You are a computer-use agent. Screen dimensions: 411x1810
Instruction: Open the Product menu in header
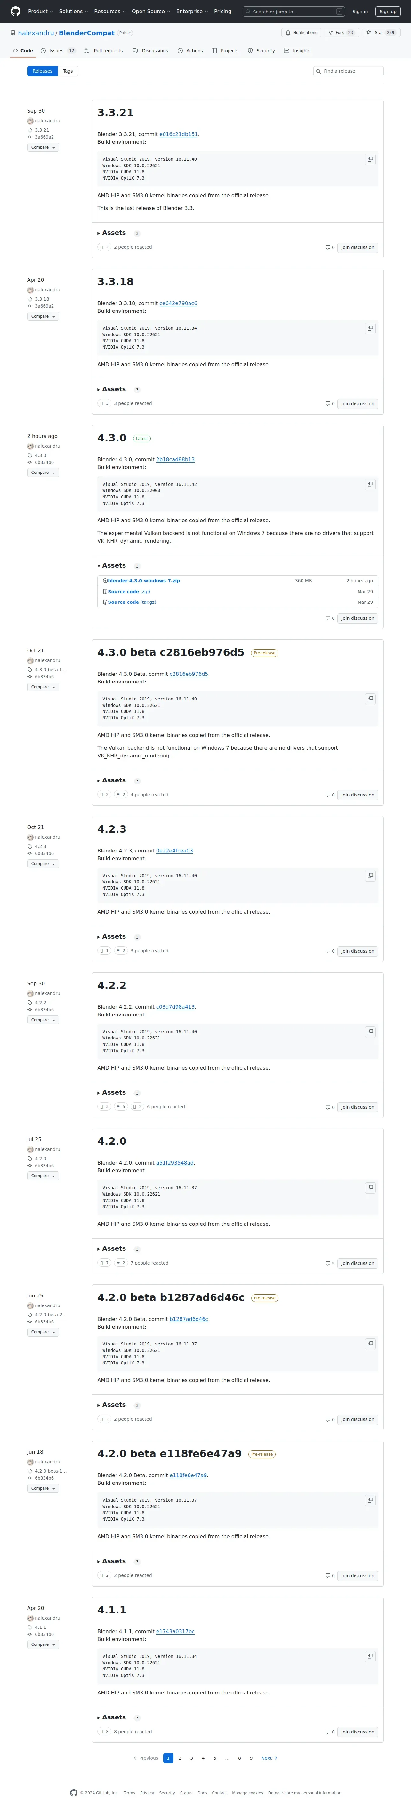(x=40, y=11)
